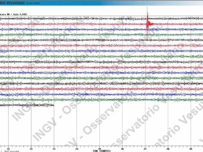Click the 02 minute tick label
203x152 pixels.
pos(31,149)
